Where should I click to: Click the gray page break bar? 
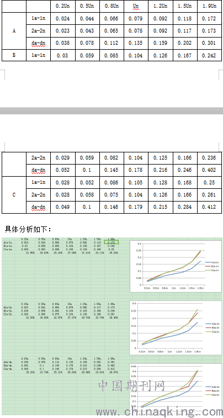(x=112, y=110)
